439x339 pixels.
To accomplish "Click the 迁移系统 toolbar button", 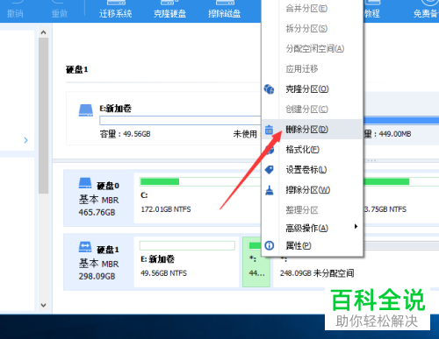I will click(115, 10).
